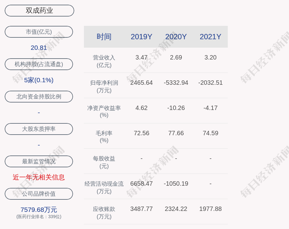Click the 经营活动现金流(万元) row label

click(x=104, y=188)
